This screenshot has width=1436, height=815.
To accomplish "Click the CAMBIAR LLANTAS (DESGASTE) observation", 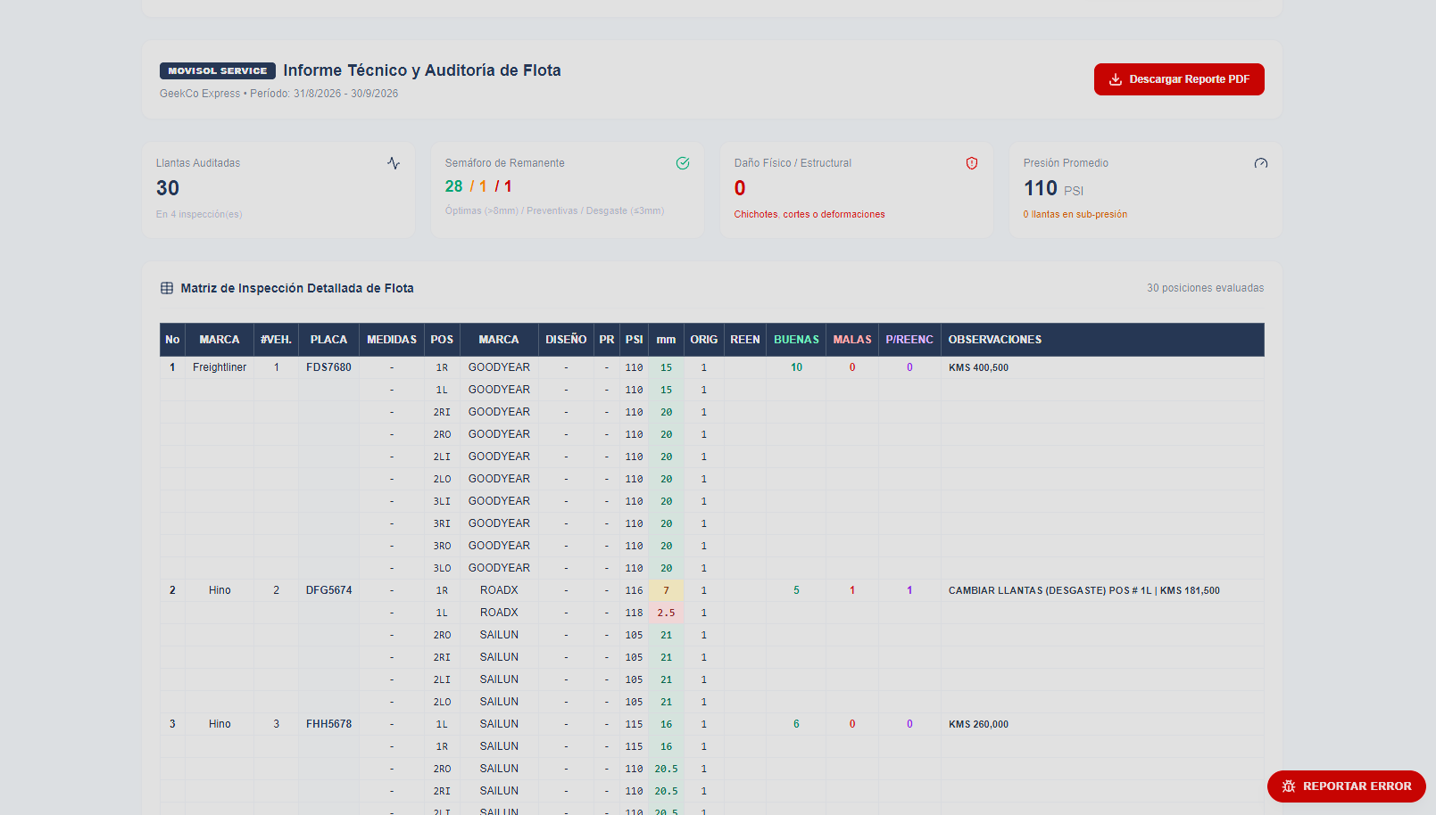I will point(1083,590).
